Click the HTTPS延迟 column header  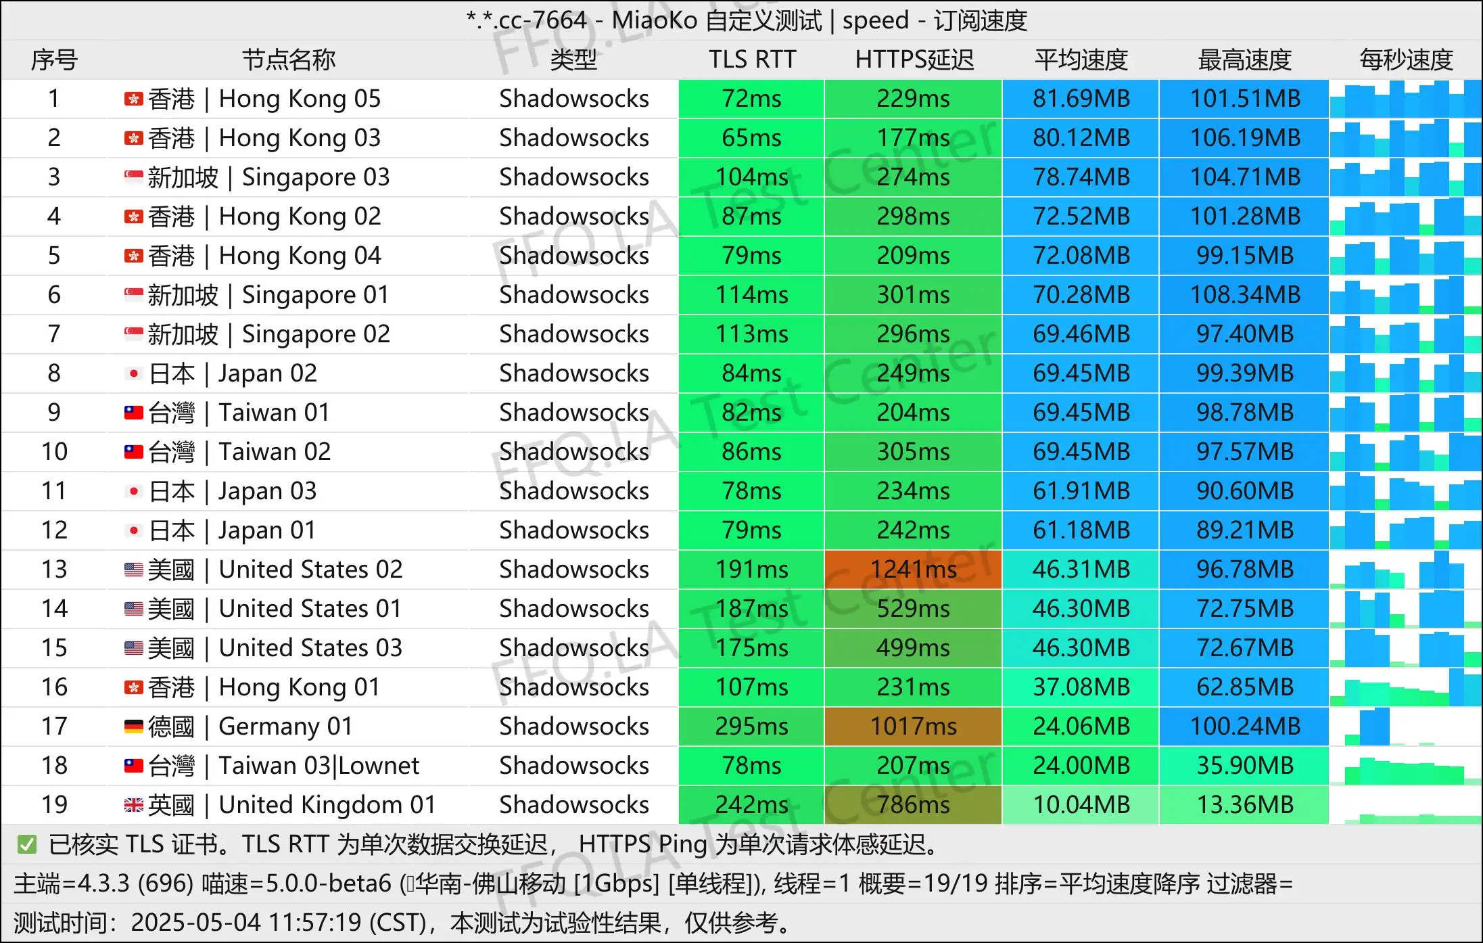(914, 60)
